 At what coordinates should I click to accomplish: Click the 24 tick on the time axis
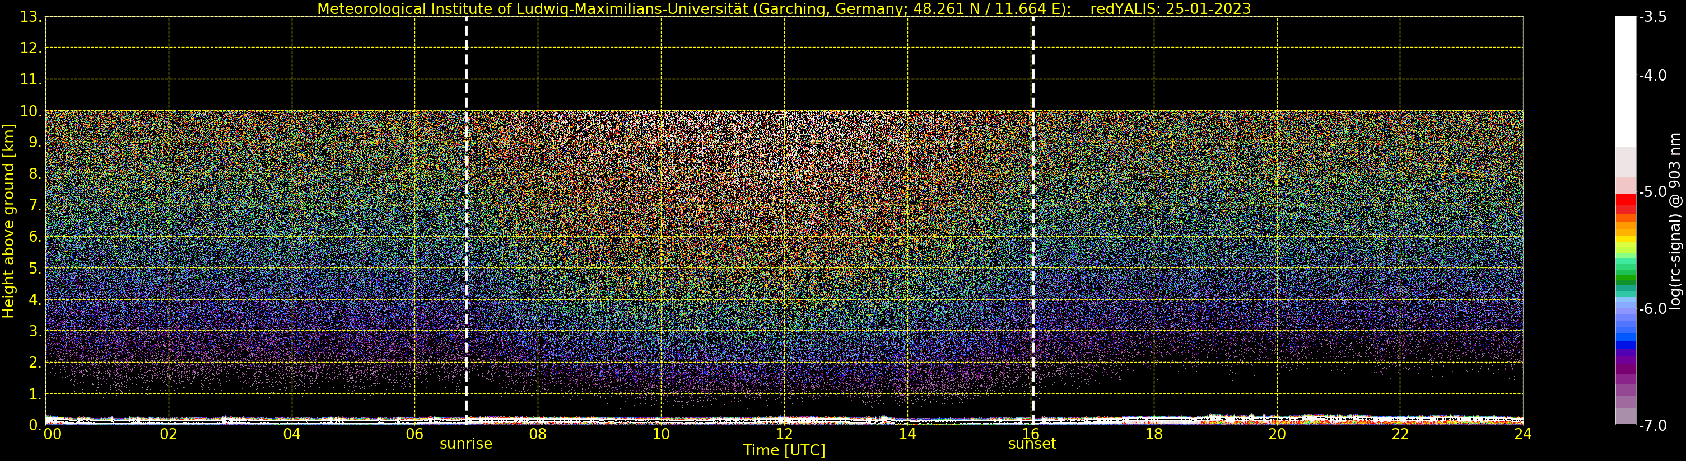(1522, 434)
